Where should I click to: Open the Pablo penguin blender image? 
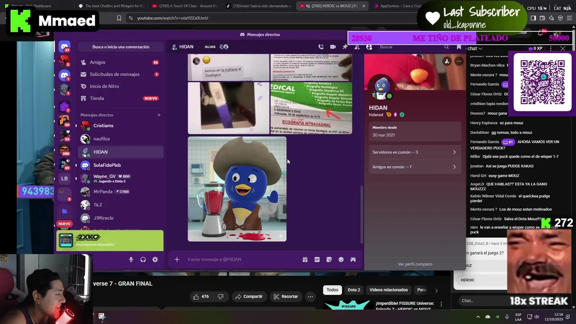[237, 189]
